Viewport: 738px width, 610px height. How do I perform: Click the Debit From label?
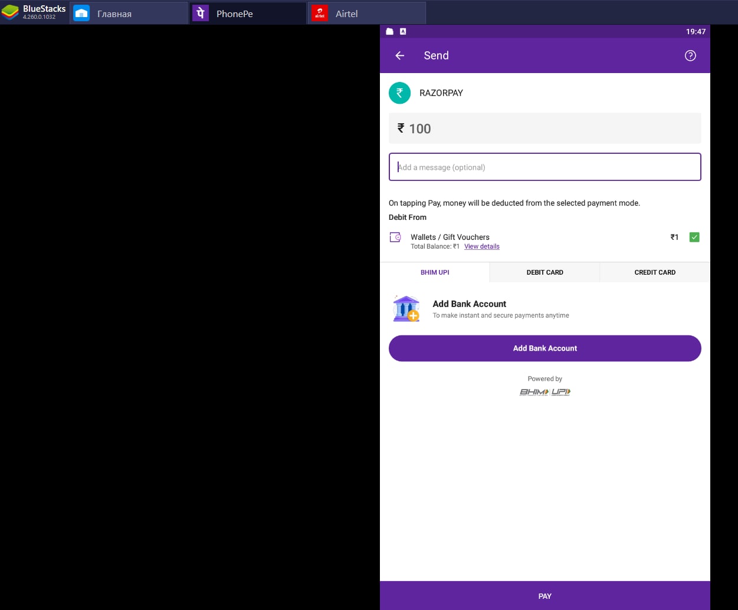coord(408,217)
